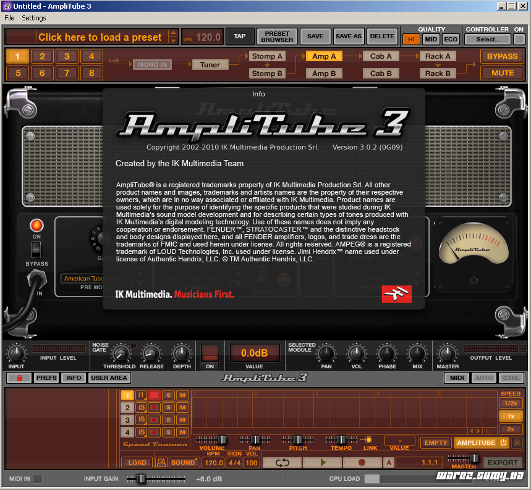Click the PRESET BROWSER button
This screenshot has height=490, width=531.
pyautogui.click(x=277, y=36)
